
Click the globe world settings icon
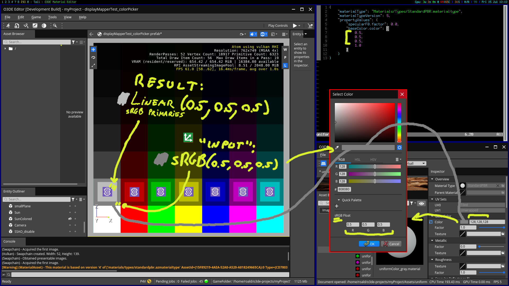coord(44,25)
